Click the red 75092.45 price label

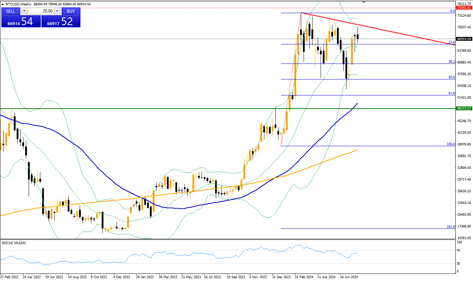[464, 7]
